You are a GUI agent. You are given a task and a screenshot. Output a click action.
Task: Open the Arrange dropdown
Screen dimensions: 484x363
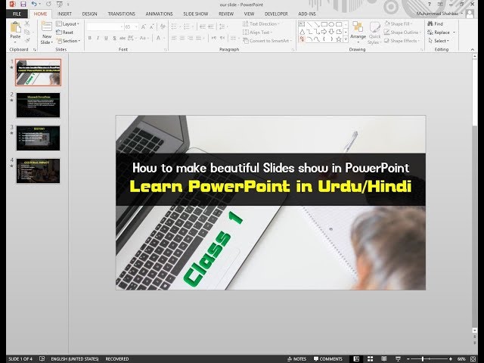point(358,32)
